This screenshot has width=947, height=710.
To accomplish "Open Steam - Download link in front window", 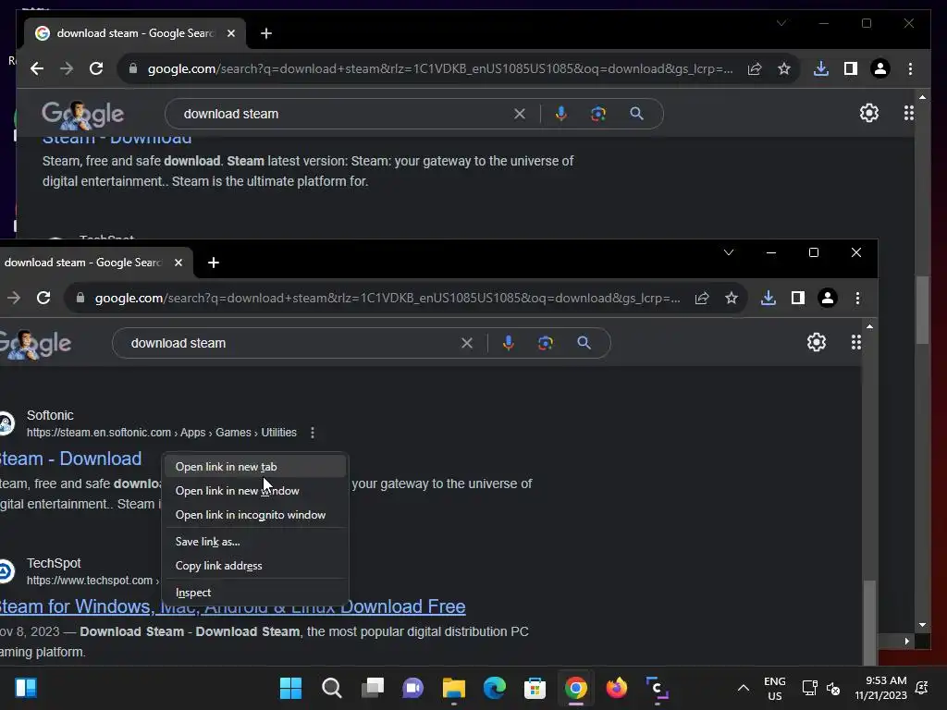I will coord(70,459).
